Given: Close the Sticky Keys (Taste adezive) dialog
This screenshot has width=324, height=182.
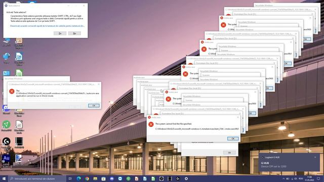Looking at the screenshot, I should (84, 6).
